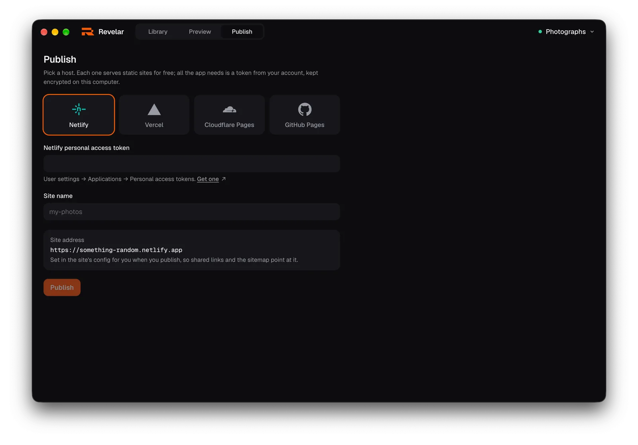Pick the Cloudflare Pages host card
This screenshot has height=445, width=638.
(229, 115)
